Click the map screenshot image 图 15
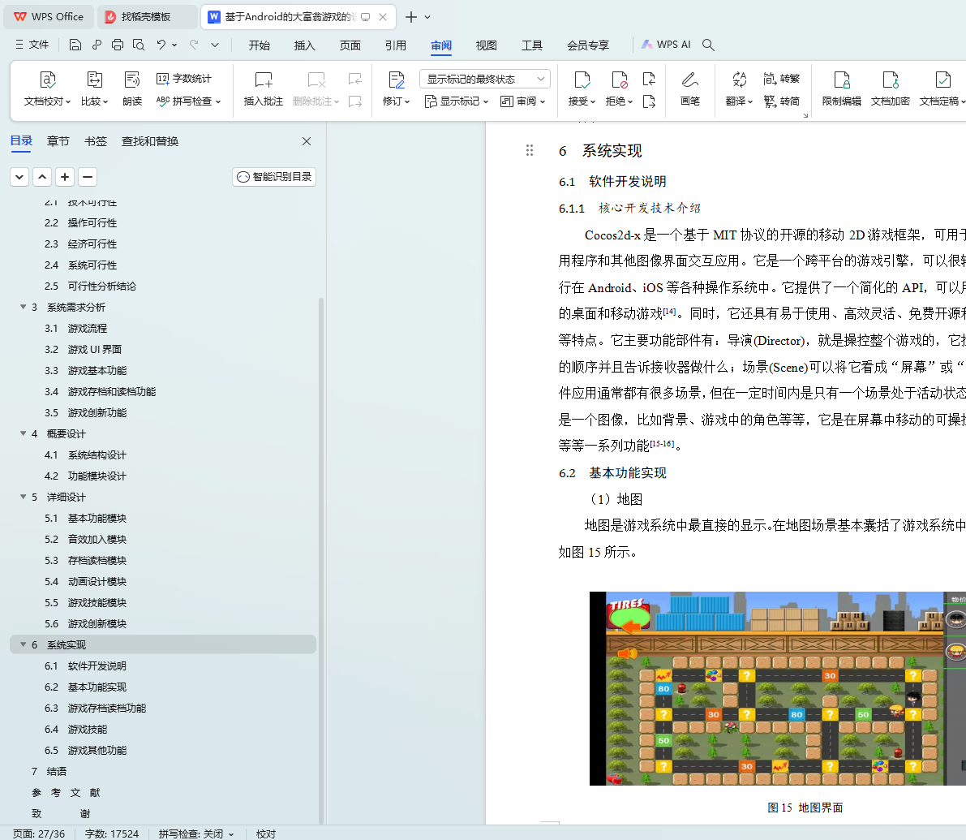Viewport: 966px width, 840px height. 778,688
